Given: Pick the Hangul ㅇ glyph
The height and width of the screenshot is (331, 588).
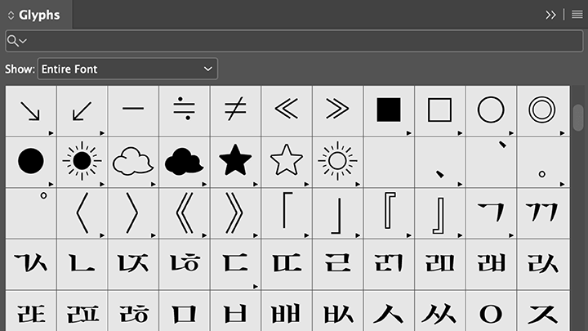Looking at the screenshot, I should (x=491, y=311).
